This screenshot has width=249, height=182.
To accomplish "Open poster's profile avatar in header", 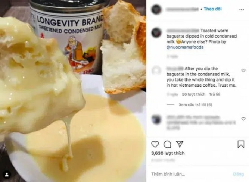I will 157,9.
